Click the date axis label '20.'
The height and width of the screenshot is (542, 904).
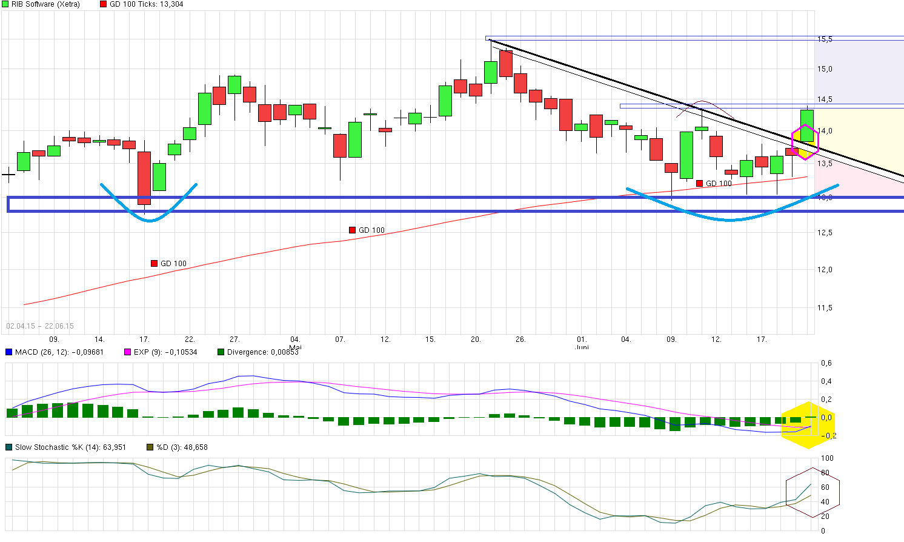[x=476, y=340]
